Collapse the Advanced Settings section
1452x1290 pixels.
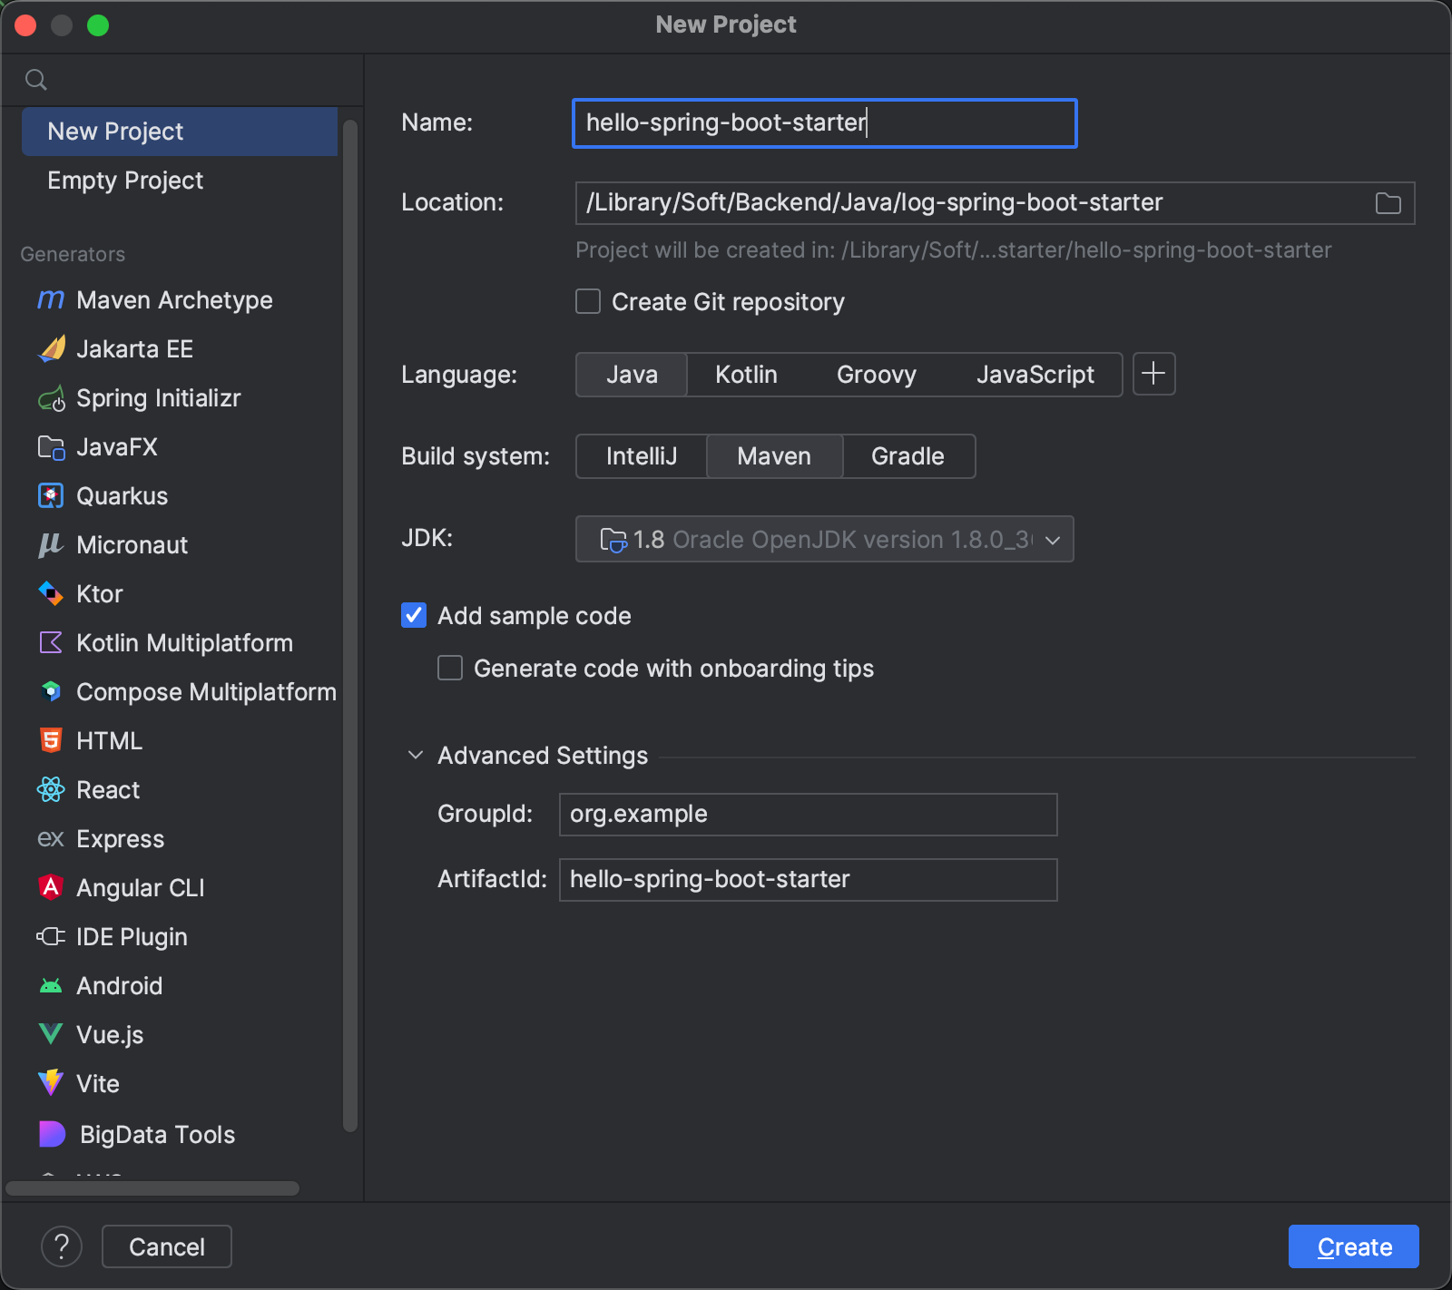click(x=416, y=755)
